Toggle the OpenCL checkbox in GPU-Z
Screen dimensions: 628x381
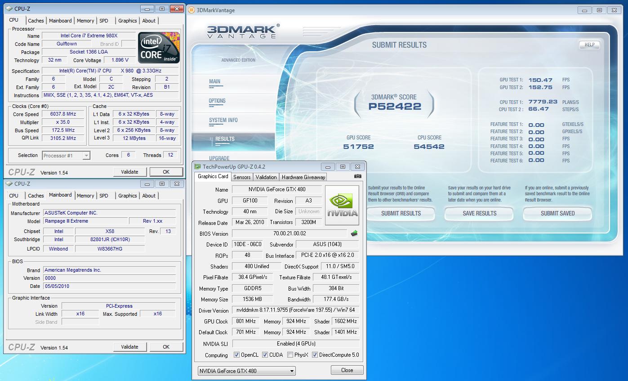click(237, 355)
